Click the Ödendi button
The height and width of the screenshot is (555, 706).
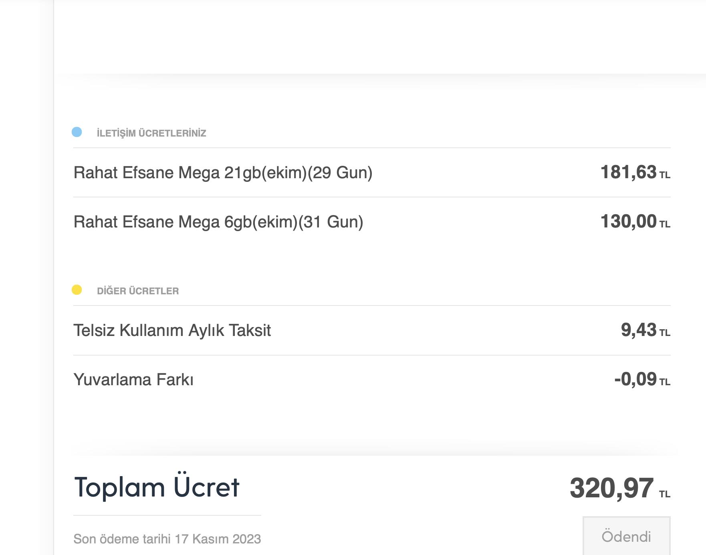tap(626, 536)
